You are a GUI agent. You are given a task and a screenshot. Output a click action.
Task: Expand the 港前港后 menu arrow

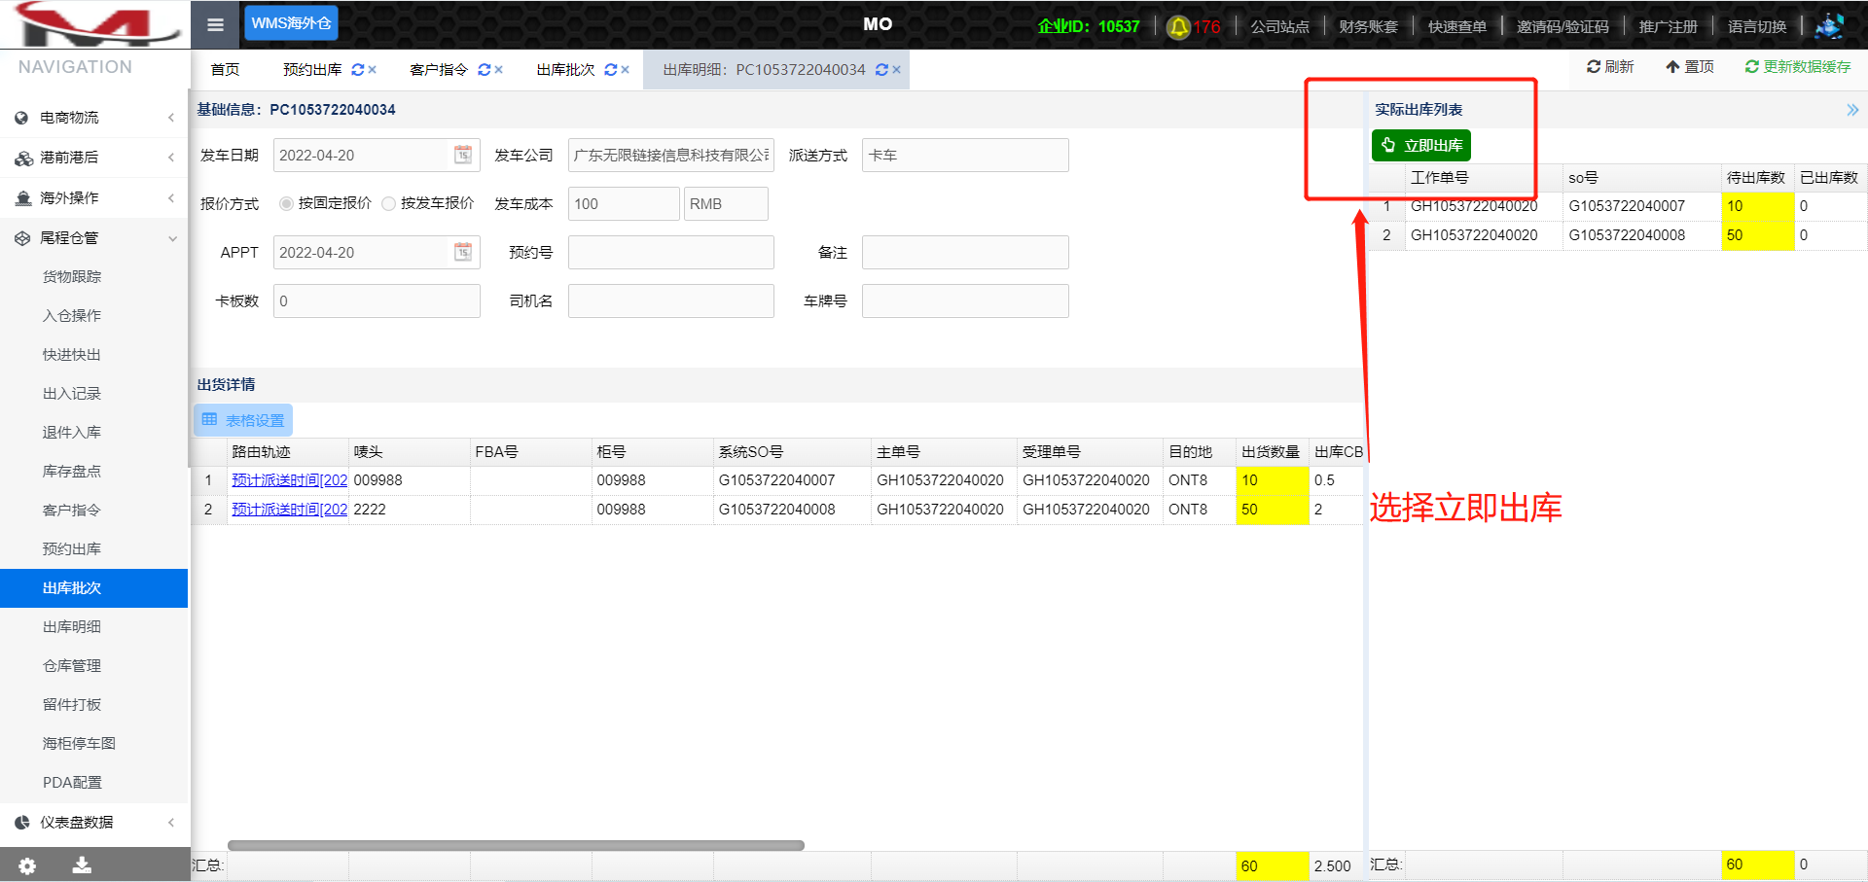tap(171, 158)
